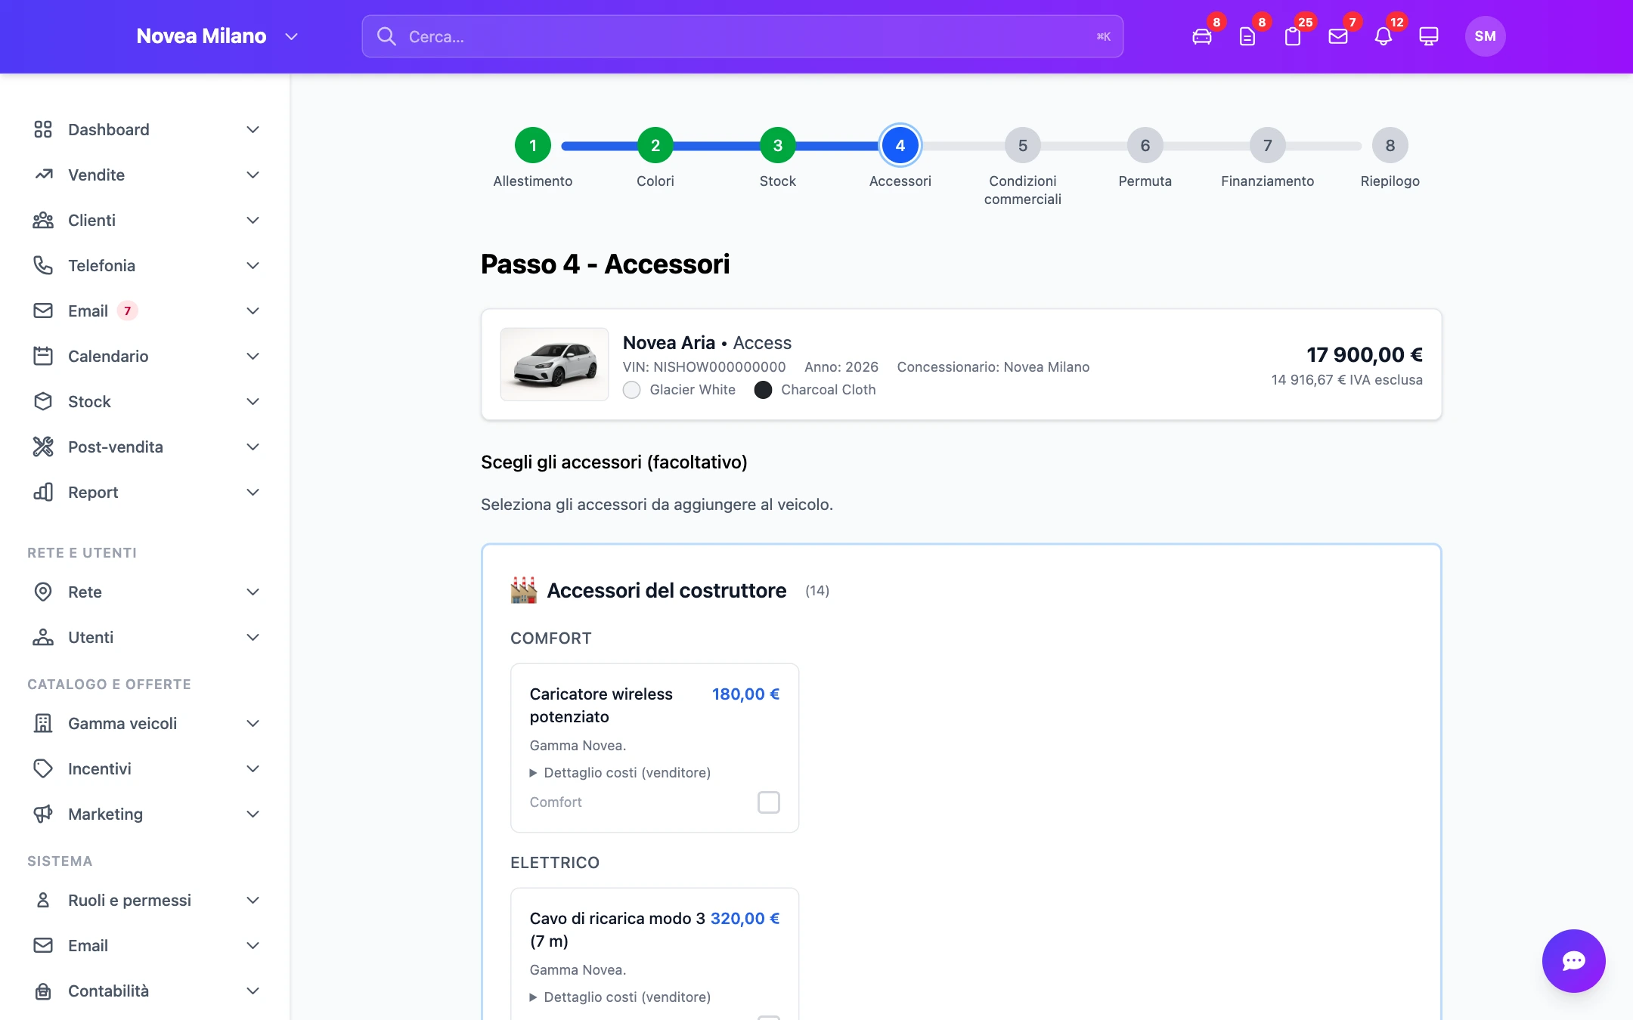Go to step 5 Condizioni commerciali
The width and height of the screenshot is (1633, 1020).
point(1023,145)
